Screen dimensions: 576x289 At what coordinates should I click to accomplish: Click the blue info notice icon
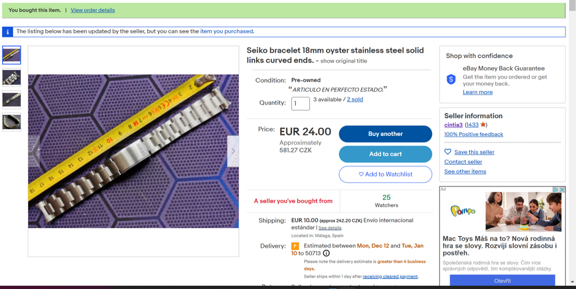pyautogui.click(x=7, y=31)
